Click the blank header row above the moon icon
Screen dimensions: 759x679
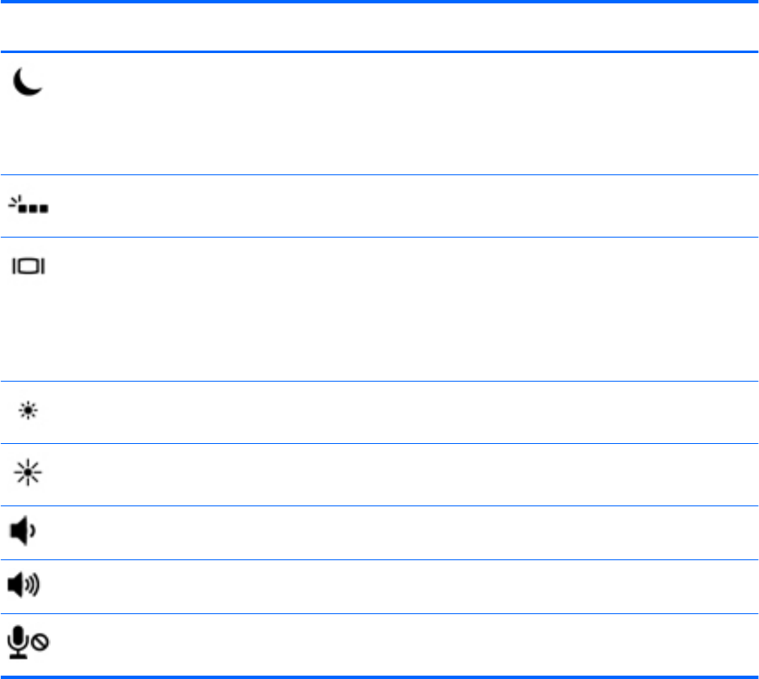coord(379,28)
